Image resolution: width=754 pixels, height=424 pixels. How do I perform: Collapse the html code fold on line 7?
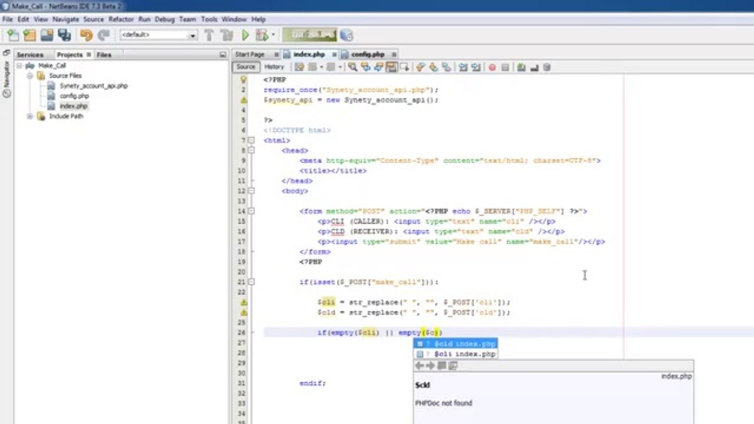[252, 140]
